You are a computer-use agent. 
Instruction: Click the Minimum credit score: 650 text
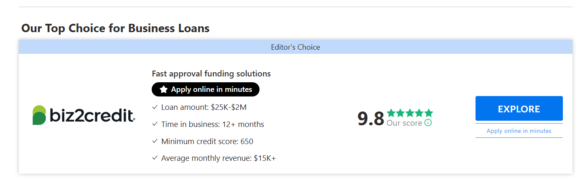click(x=207, y=142)
